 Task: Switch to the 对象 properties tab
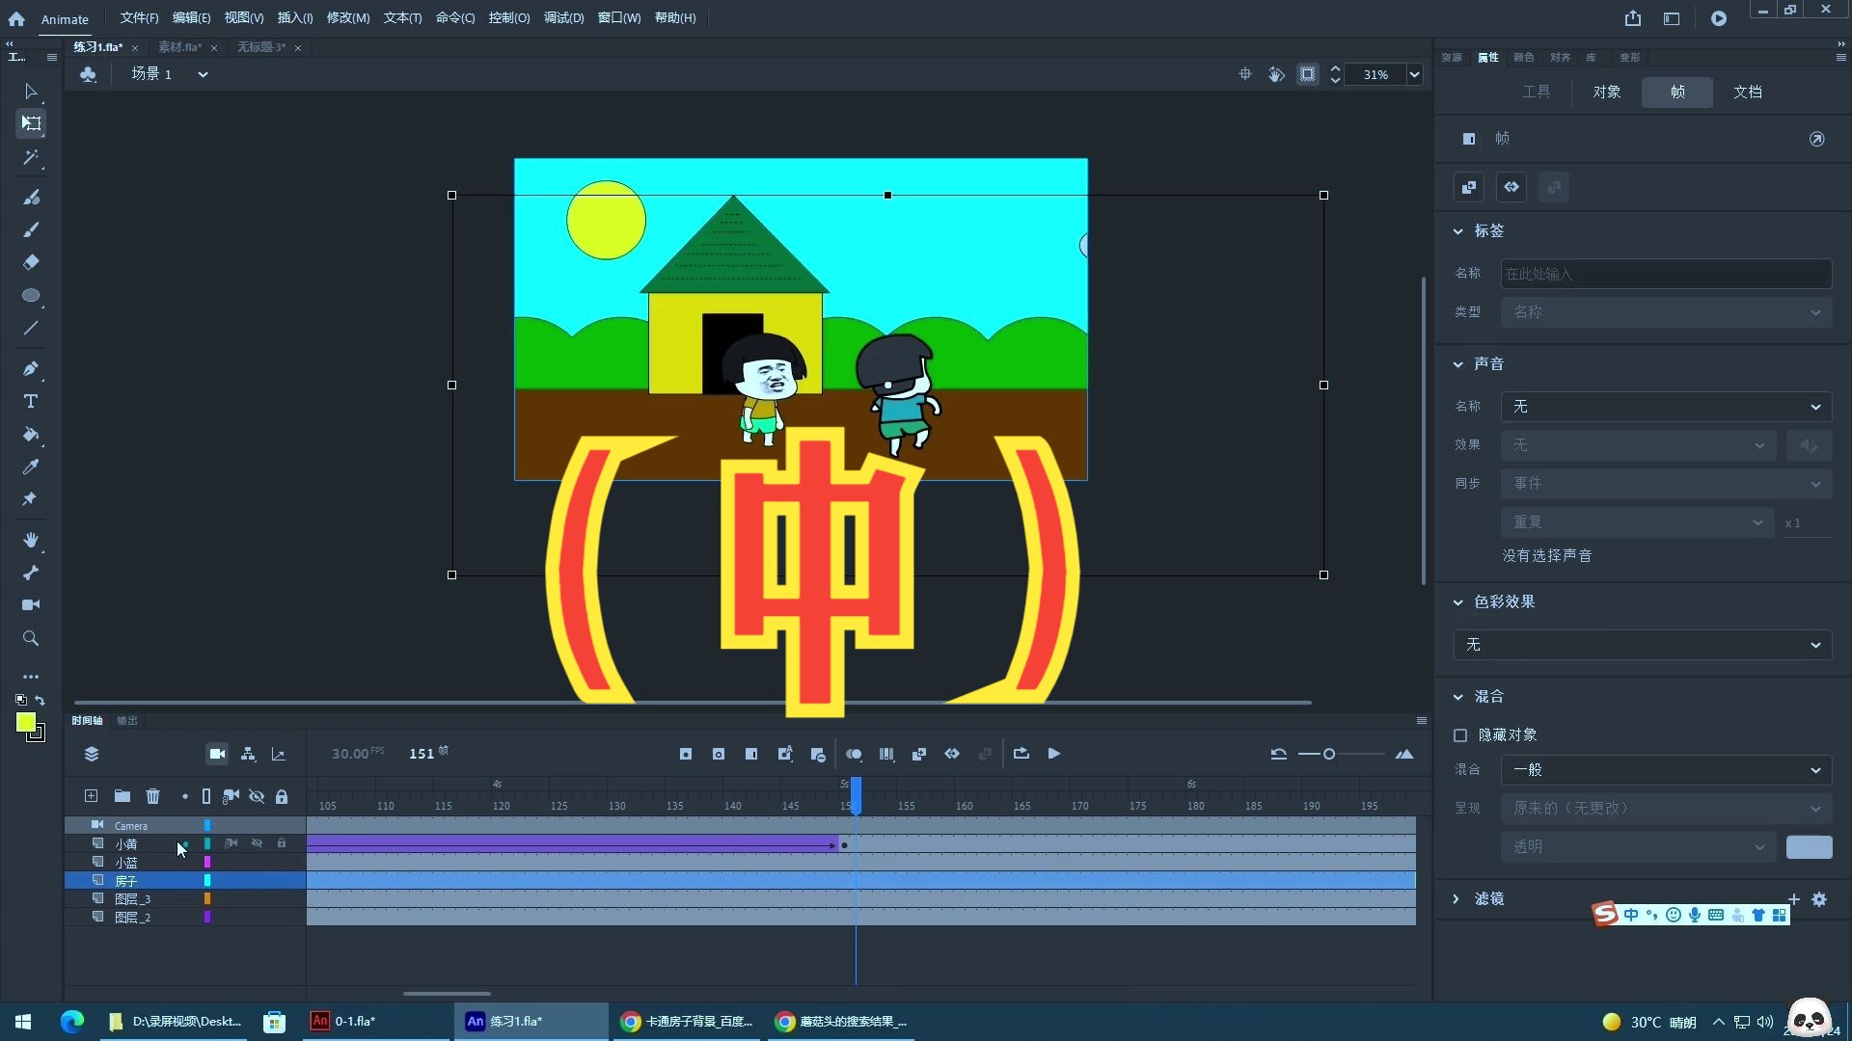tap(1606, 92)
